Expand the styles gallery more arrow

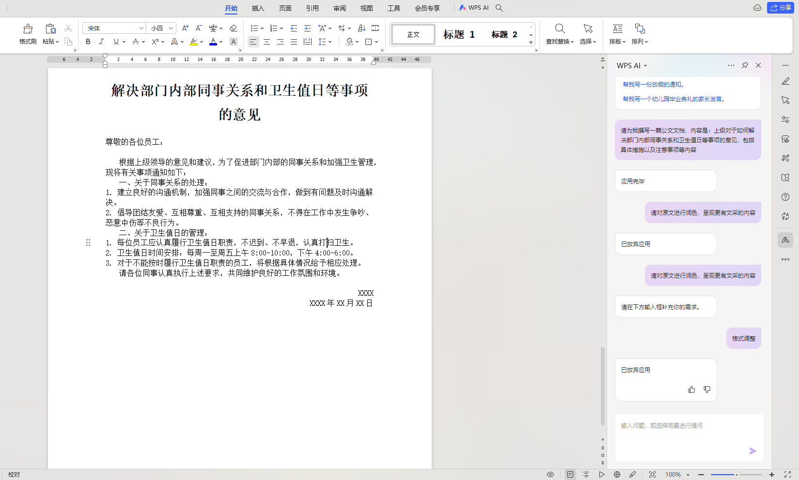pos(531,43)
